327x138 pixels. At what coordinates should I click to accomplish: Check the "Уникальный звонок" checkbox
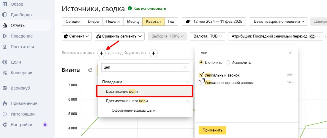coord(201,75)
